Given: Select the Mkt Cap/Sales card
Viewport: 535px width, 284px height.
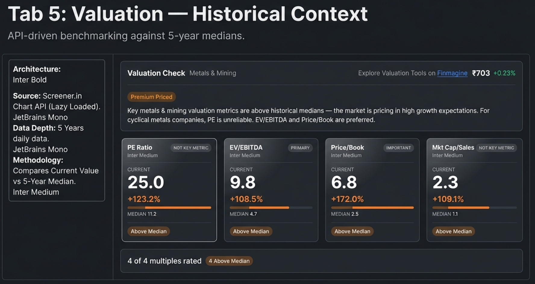Looking at the screenshot, I should click(x=474, y=190).
